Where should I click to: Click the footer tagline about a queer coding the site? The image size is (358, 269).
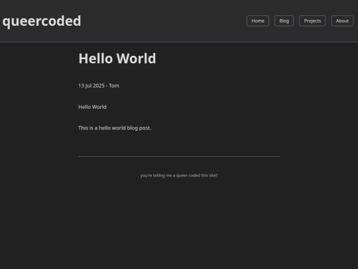pos(179,175)
